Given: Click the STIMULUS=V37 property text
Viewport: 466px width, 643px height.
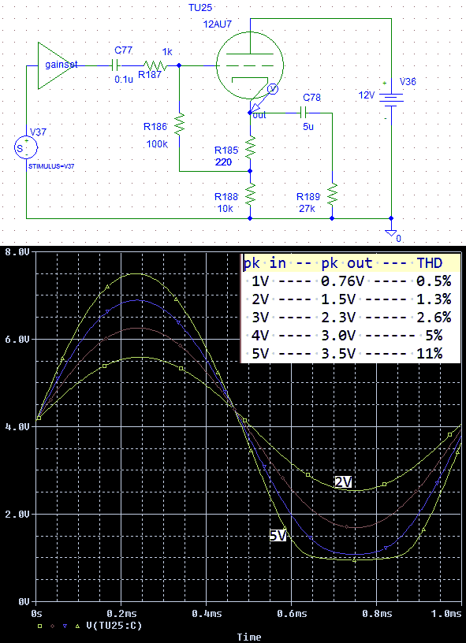Looking at the screenshot, I should coord(52,166).
